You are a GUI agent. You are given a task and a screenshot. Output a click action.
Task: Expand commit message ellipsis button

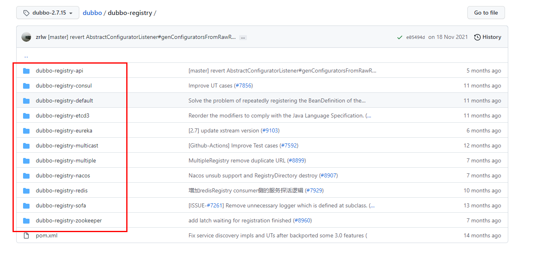pos(243,37)
